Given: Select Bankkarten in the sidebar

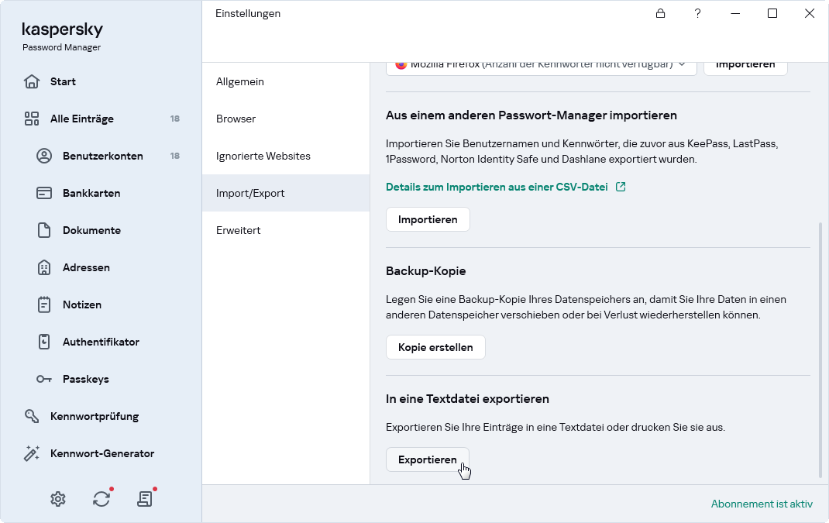Looking at the screenshot, I should [x=91, y=193].
